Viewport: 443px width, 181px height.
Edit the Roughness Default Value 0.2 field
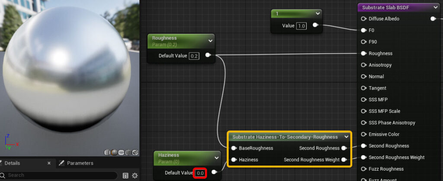click(x=194, y=56)
